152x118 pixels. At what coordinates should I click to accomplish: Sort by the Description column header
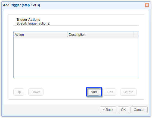tap(101, 35)
